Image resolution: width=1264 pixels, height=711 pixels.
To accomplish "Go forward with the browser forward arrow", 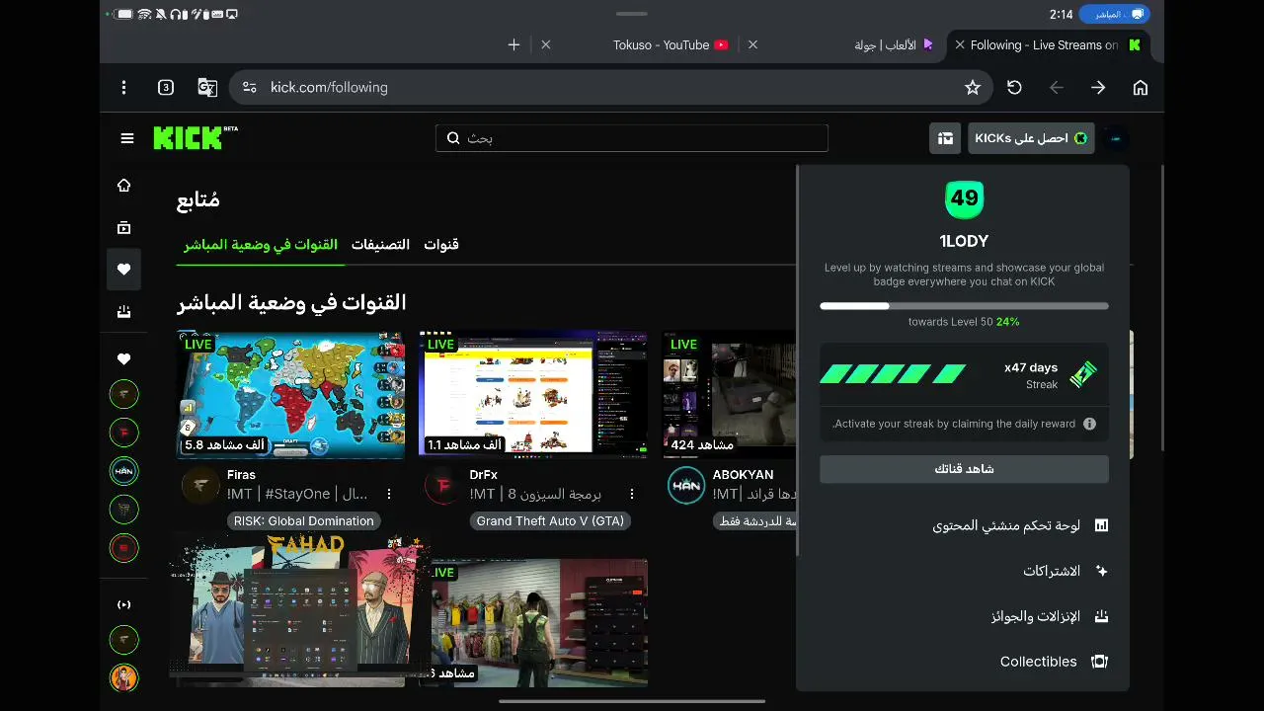I will coord(1098,88).
